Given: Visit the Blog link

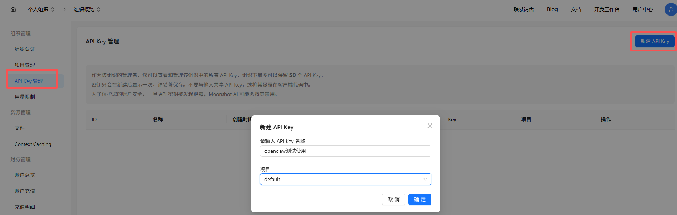Looking at the screenshot, I should click(552, 9).
